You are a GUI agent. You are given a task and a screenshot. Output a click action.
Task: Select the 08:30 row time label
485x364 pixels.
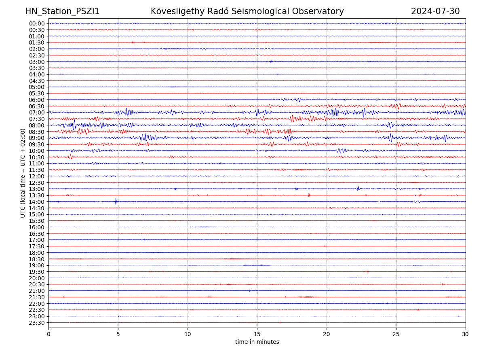point(37,132)
